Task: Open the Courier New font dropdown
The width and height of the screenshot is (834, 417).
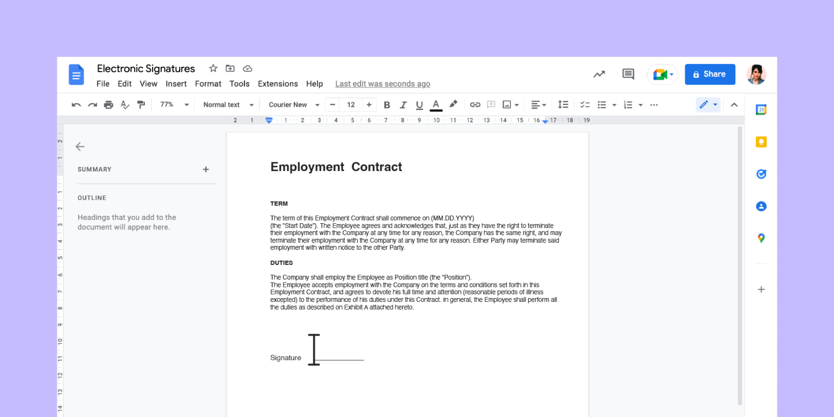Action: 294,105
